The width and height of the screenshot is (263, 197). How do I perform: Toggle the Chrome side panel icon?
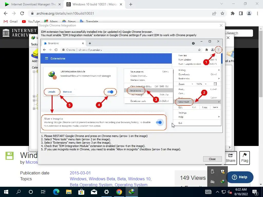pyautogui.click(x=241, y=13)
